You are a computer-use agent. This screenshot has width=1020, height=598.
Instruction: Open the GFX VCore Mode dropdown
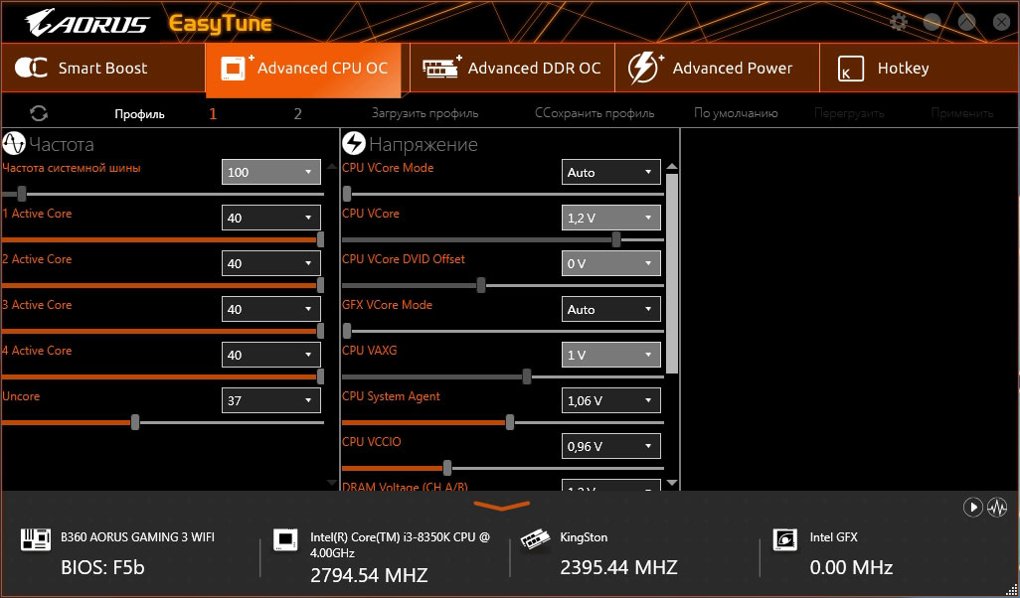pyautogui.click(x=610, y=309)
